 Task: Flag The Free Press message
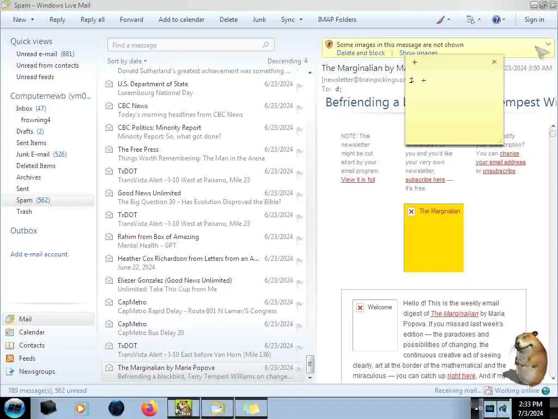click(x=299, y=152)
